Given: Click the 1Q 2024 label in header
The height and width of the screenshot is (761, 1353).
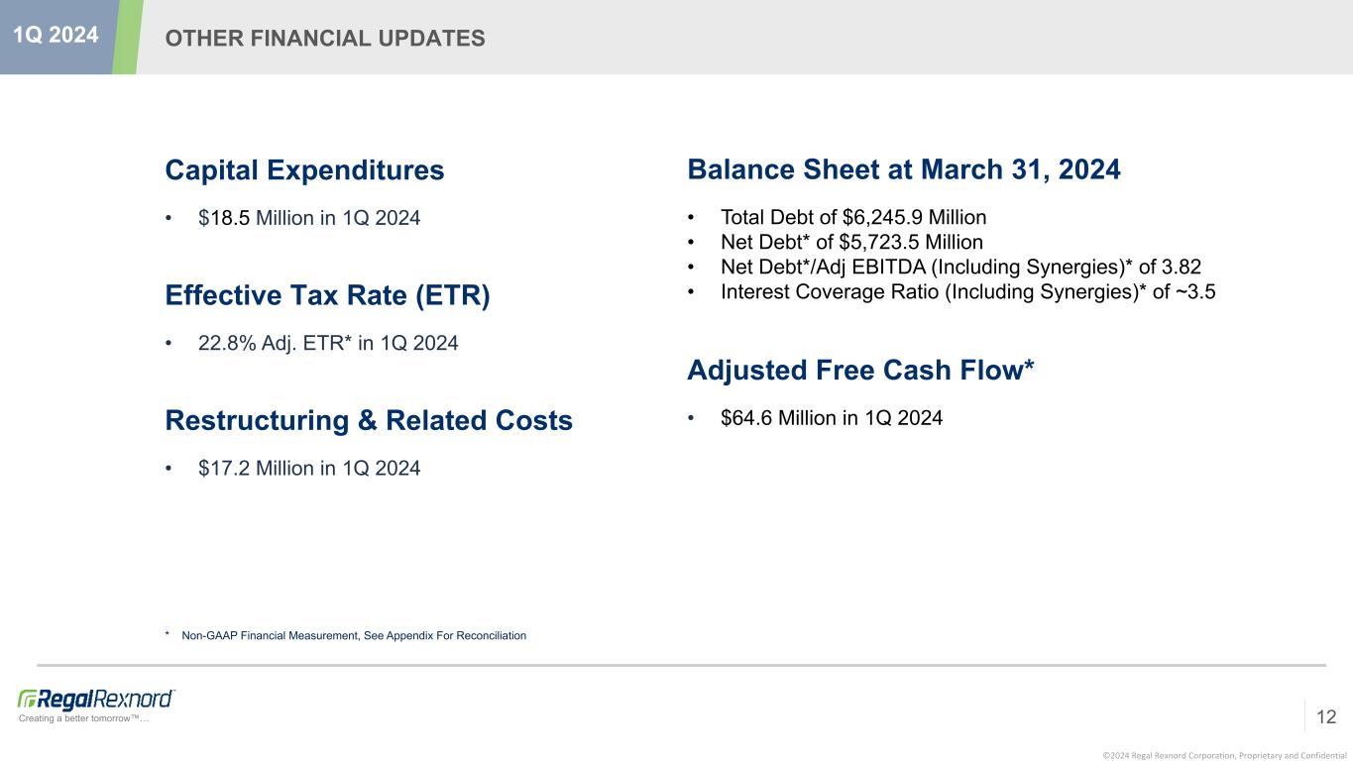Looking at the screenshot, I should [x=56, y=36].
